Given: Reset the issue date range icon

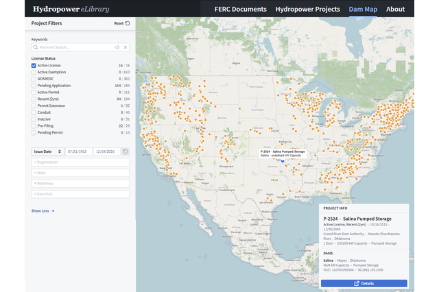Looking at the screenshot, I should [126, 151].
